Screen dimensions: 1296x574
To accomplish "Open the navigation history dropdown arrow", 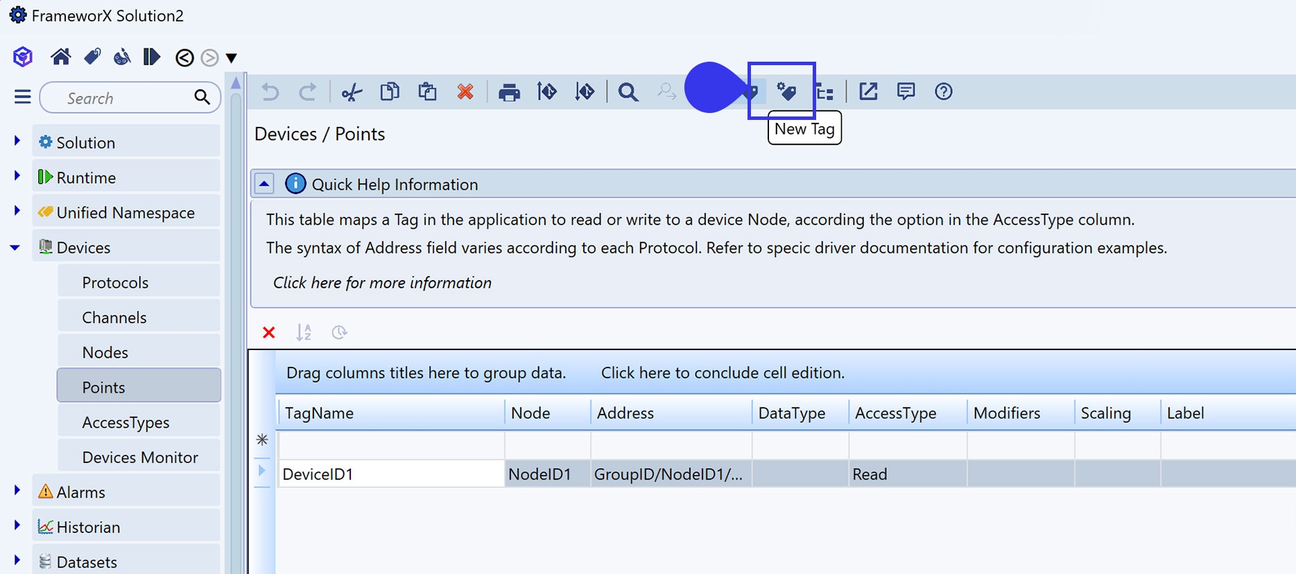I will [232, 58].
